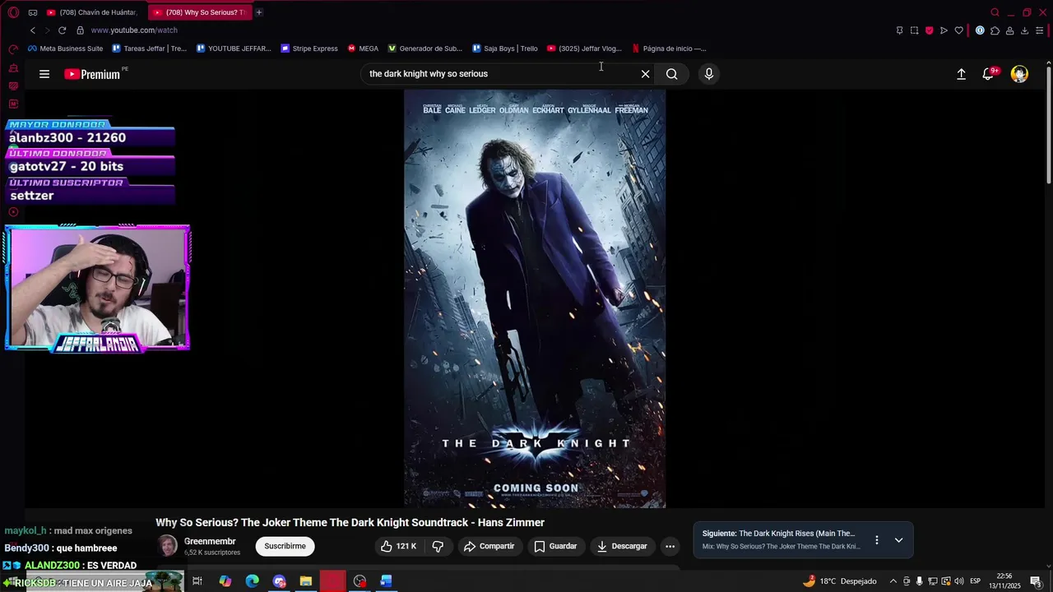Image resolution: width=1053 pixels, height=592 pixels.
Task: Add page to bookmarks heart icon
Action: pos(958,30)
